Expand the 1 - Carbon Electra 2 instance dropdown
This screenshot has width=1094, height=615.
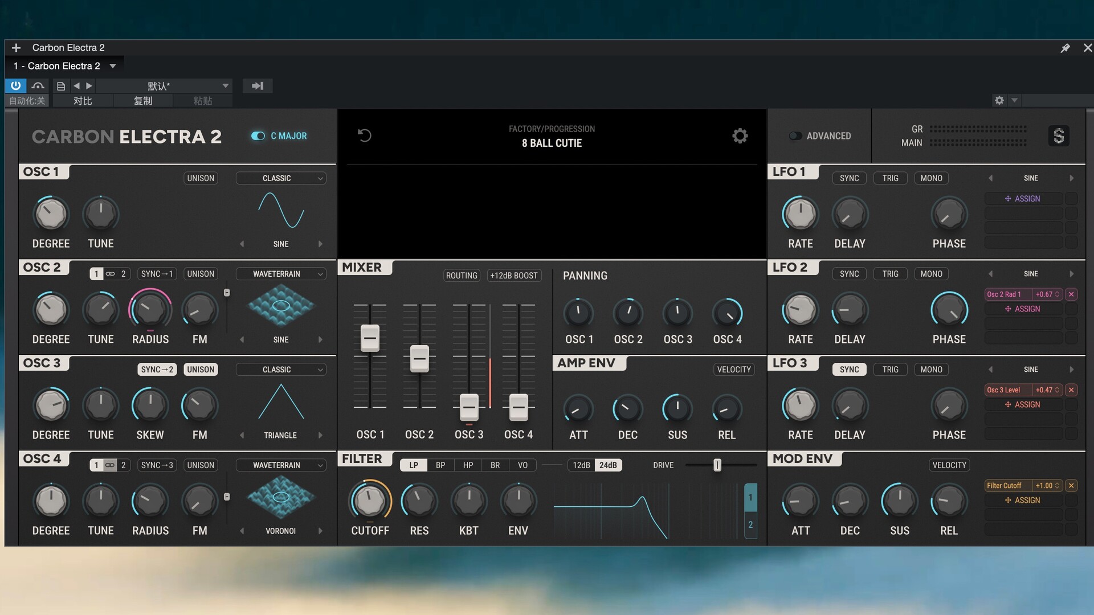coord(113,66)
